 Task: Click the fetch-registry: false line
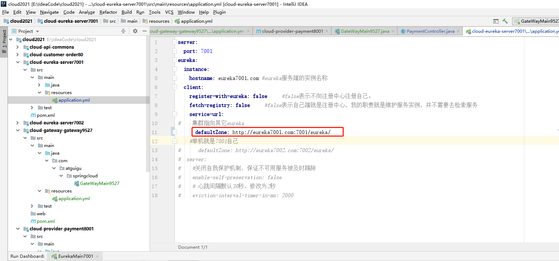(x=220, y=105)
